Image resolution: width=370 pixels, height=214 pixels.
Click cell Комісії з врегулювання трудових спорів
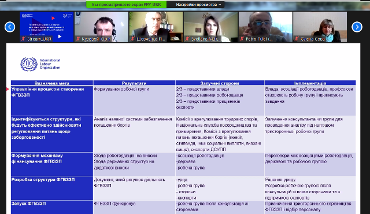220,134
